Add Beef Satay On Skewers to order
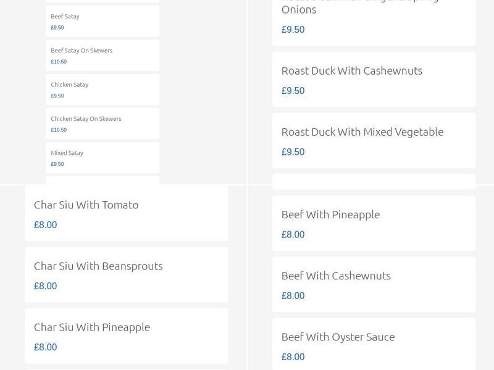The height and width of the screenshot is (370, 494). (82, 51)
